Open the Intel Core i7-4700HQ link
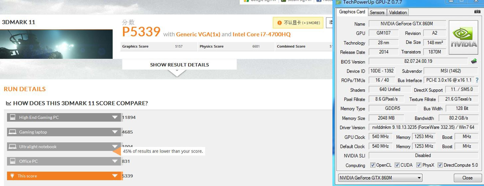The height and width of the screenshot is (186, 484). (x=262, y=34)
